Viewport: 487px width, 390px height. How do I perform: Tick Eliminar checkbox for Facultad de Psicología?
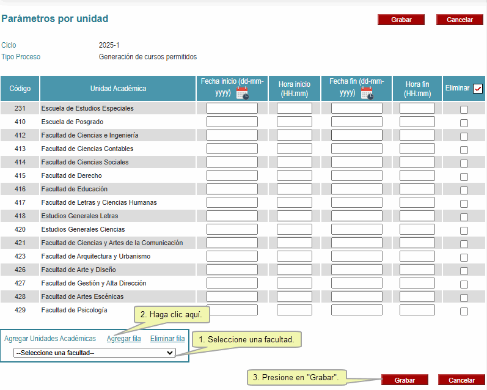click(464, 311)
